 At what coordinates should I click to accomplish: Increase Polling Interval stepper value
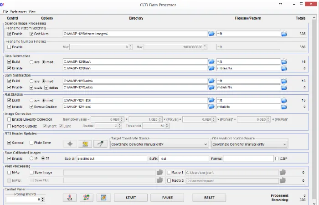[x=42, y=198]
